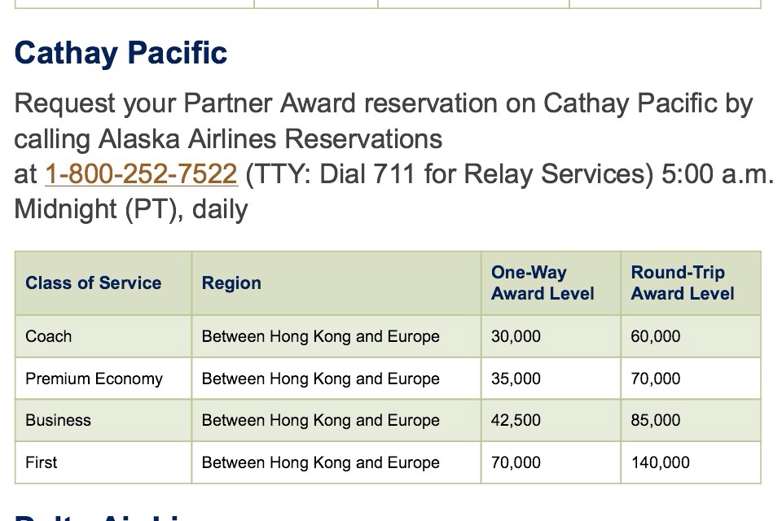This screenshot has height=521, width=782.
Task: Click the 70,000 round-trip Premium Economy value
Action: coord(656,379)
